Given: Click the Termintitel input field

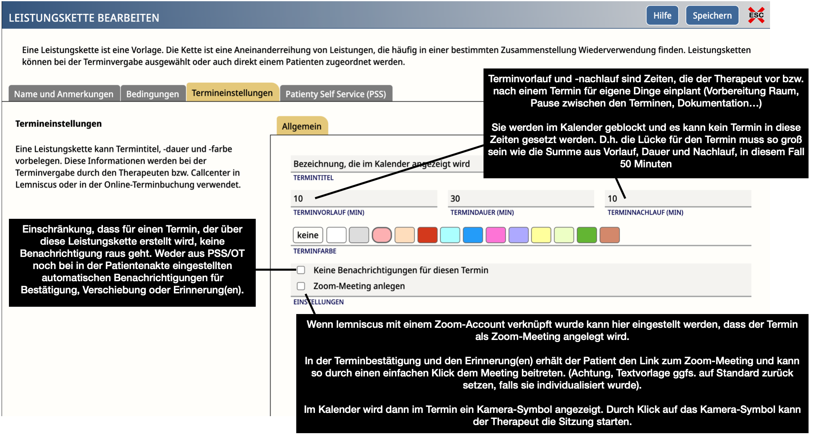Looking at the screenshot, I should [x=387, y=164].
